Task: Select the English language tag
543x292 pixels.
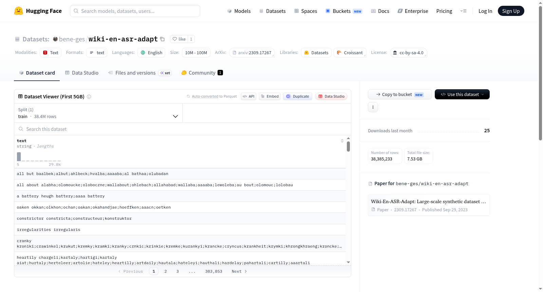Action: [x=151, y=53]
